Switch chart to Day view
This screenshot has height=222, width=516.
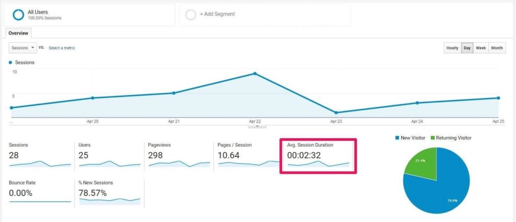click(x=467, y=48)
